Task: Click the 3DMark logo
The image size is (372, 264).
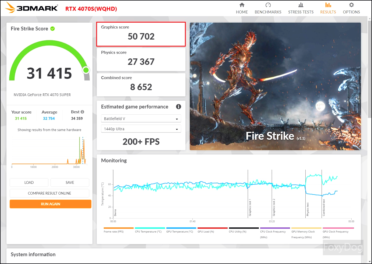Action: tap(31, 8)
